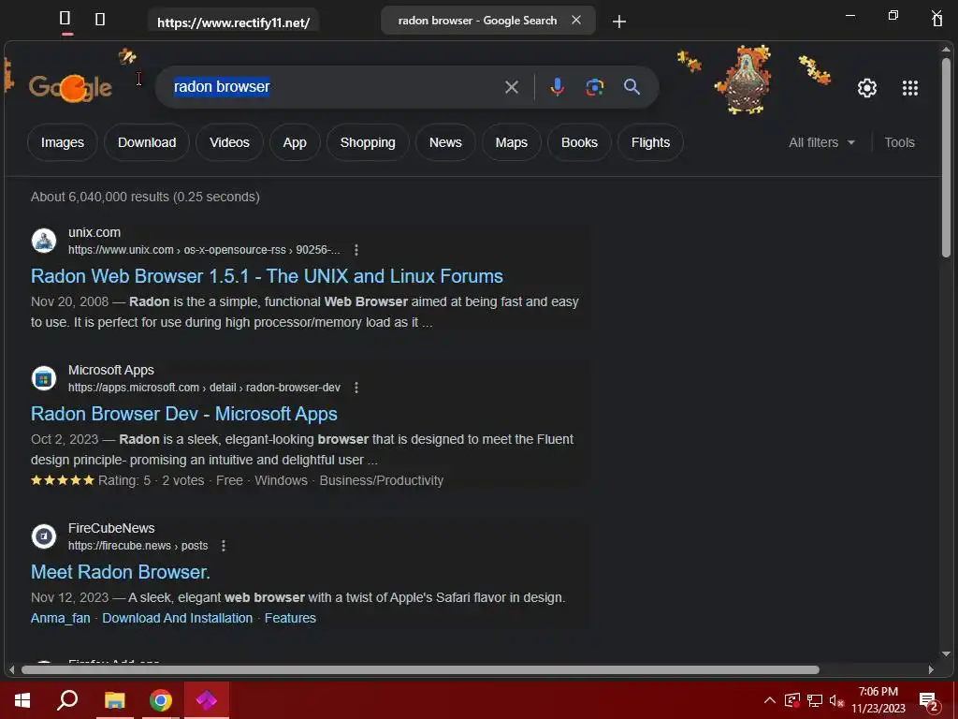This screenshot has height=719, width=958.
Task: Click inside the radon browser search field
Action: tap(330, 87)
